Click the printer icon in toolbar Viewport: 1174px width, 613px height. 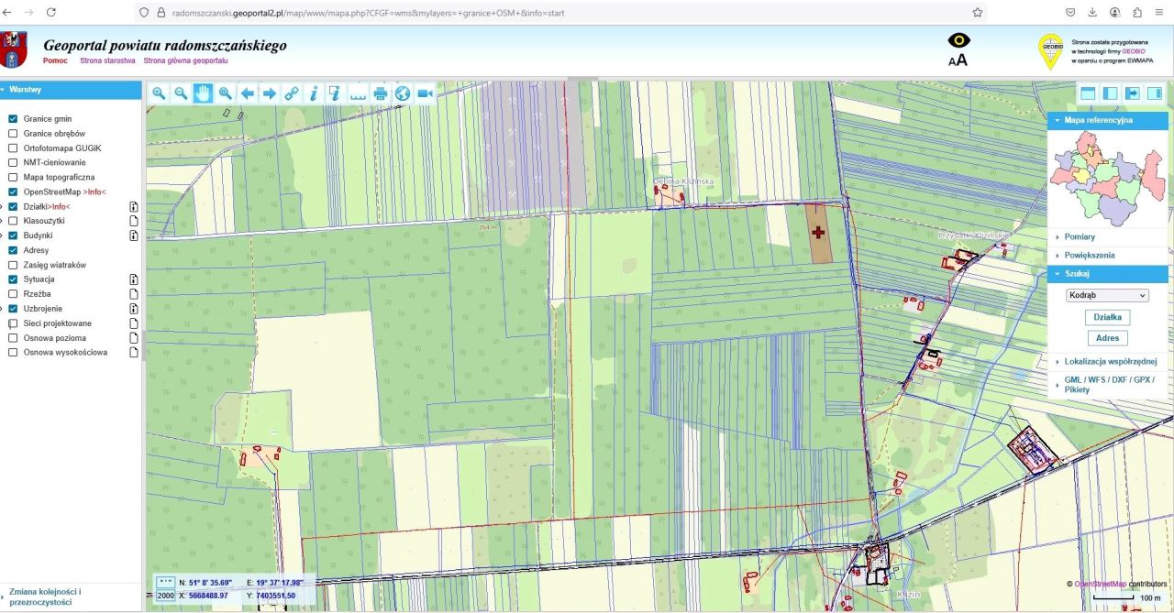click(380, 93)
